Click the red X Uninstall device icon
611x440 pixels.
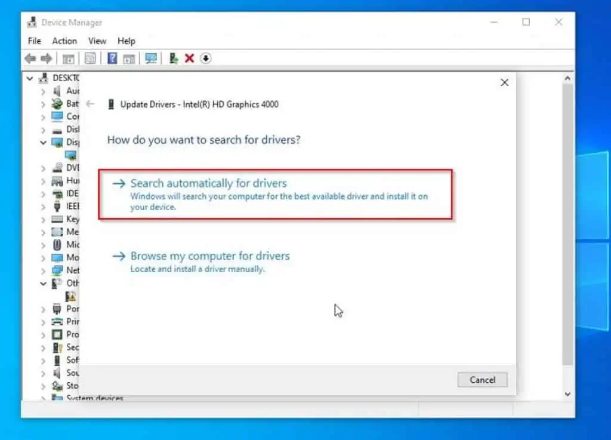click(189, 59)
